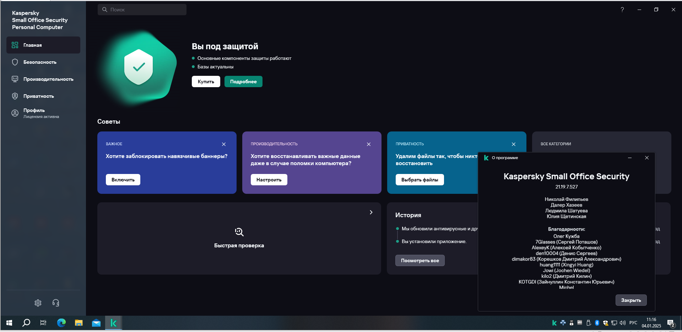The width and height of the screenshot is (682, 332).
Task: Select the Kaspersky Small Office Security dialog heading
Action: pyautogui.click(x=567, y=176)
